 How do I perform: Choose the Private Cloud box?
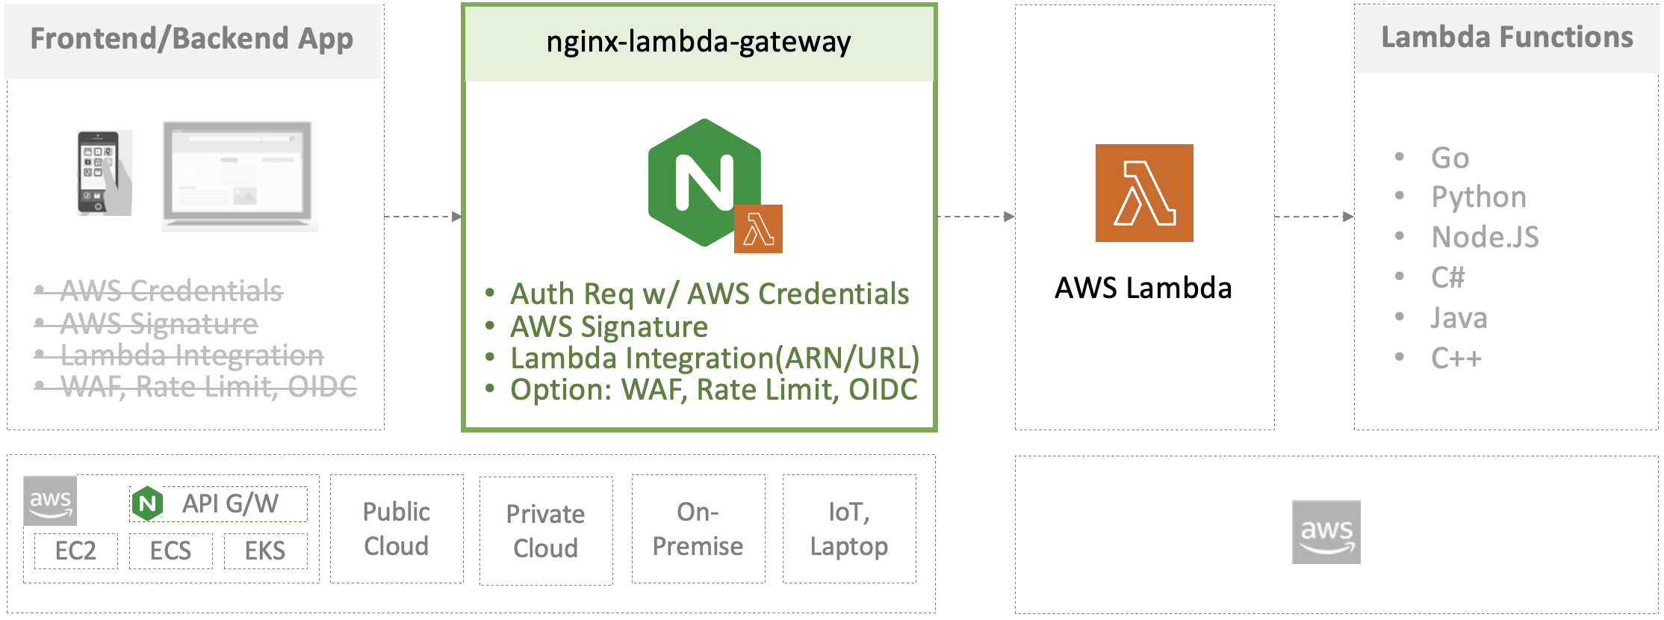[x=546, y=531]
